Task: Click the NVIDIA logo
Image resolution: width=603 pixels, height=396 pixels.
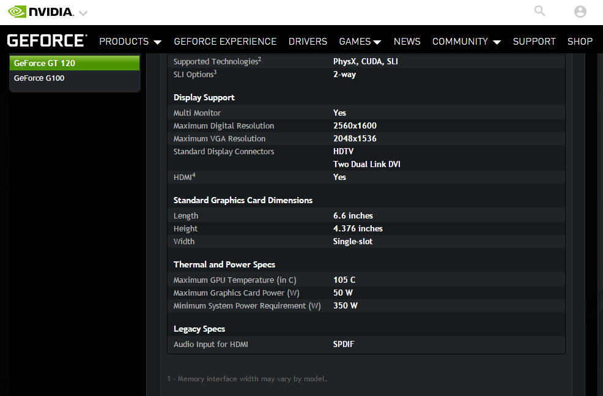Action: (x=40, y=12)
